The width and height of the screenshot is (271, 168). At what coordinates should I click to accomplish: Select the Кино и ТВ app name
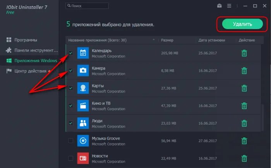coord(101,103)
